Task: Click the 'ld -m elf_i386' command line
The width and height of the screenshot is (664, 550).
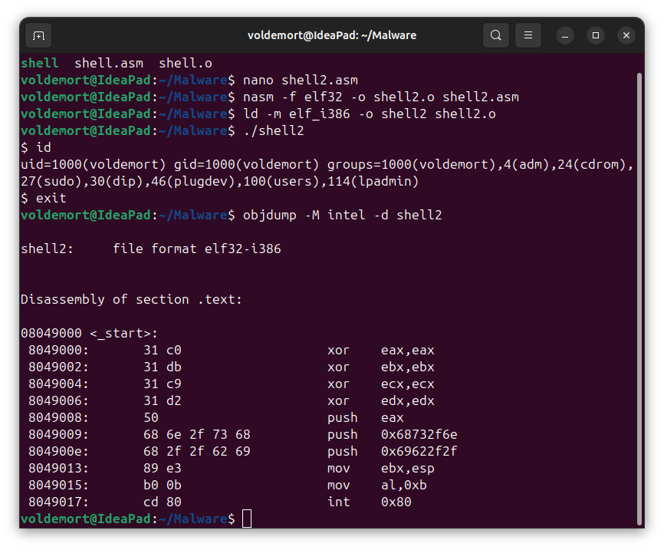Action: click(370, 114)
